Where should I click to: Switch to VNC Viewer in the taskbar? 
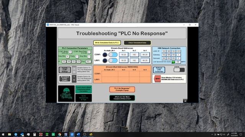[x=72, y=134]
